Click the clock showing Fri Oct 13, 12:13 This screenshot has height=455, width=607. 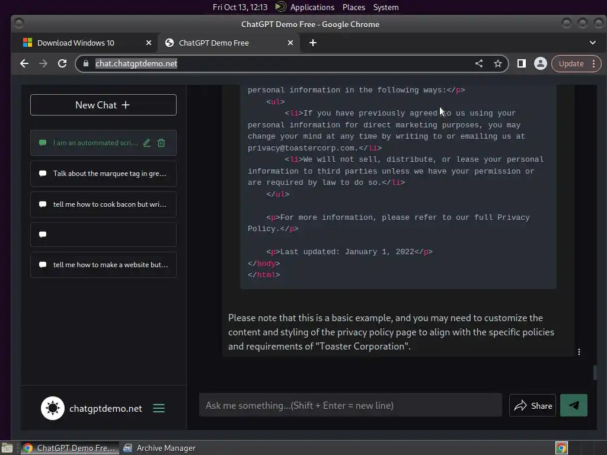coord(240,7)
